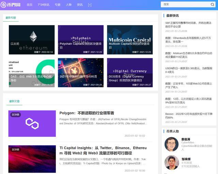Open 以太坊验证人收入 news item
This screenshot has height=174, width=218.
pos(188,100)
